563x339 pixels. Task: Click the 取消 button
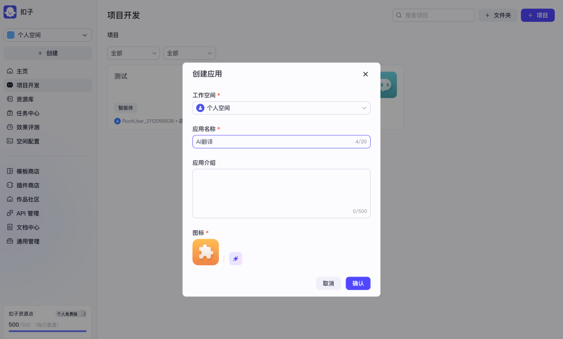pos(328,283)
